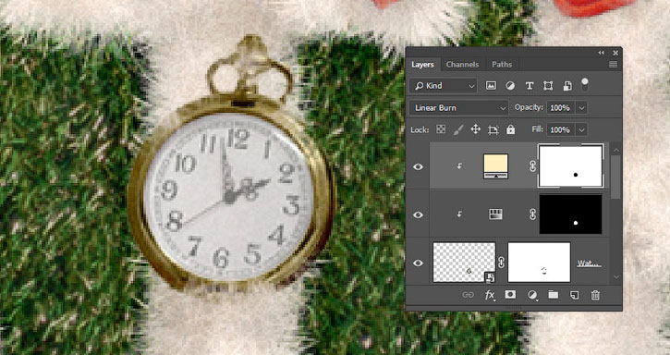670x355 pixels.
Task: Lock image pixels brush icon
Action: coord(458,129)
